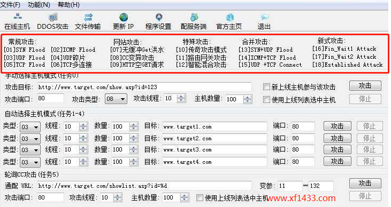Open the 功能(N) menu
391x207 pixels.
(39, 5)
